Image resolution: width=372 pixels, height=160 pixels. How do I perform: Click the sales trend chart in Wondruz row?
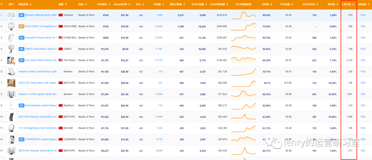point(244,15)
